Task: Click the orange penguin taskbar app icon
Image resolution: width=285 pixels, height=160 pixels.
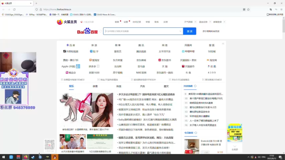Action: (55, 157)
